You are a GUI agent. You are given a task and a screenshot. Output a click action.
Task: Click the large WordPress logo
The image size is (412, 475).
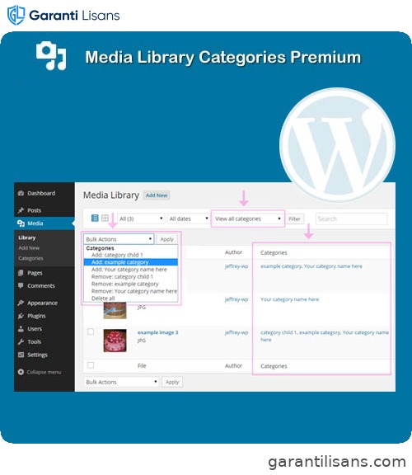[x=337, y=144]
